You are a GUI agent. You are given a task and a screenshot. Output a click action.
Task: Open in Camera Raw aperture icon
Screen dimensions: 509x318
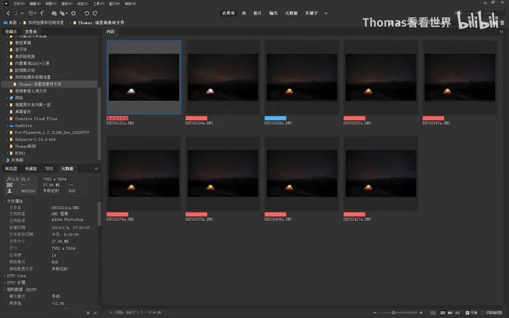(74, 13)
